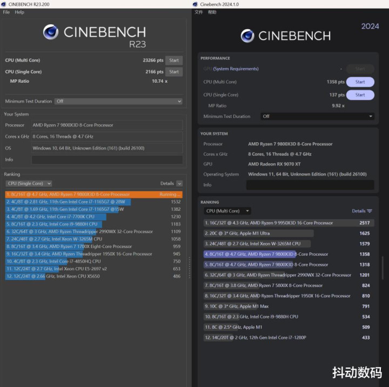Start CPU Multi Core test in Cinebench 2024

(x=360, y=82)
